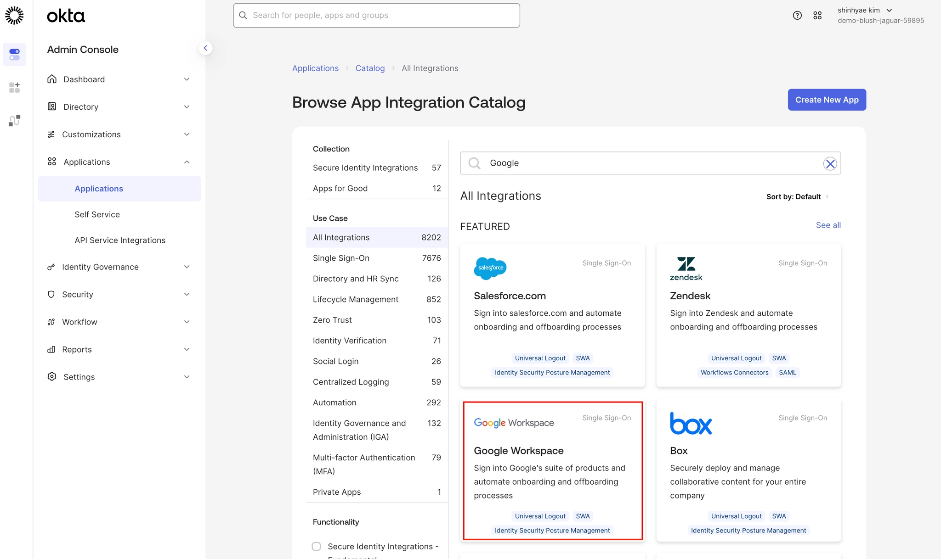The image size is (941, 559).
Task: Click the Okta sunburst logo icon
Action: 14,16
